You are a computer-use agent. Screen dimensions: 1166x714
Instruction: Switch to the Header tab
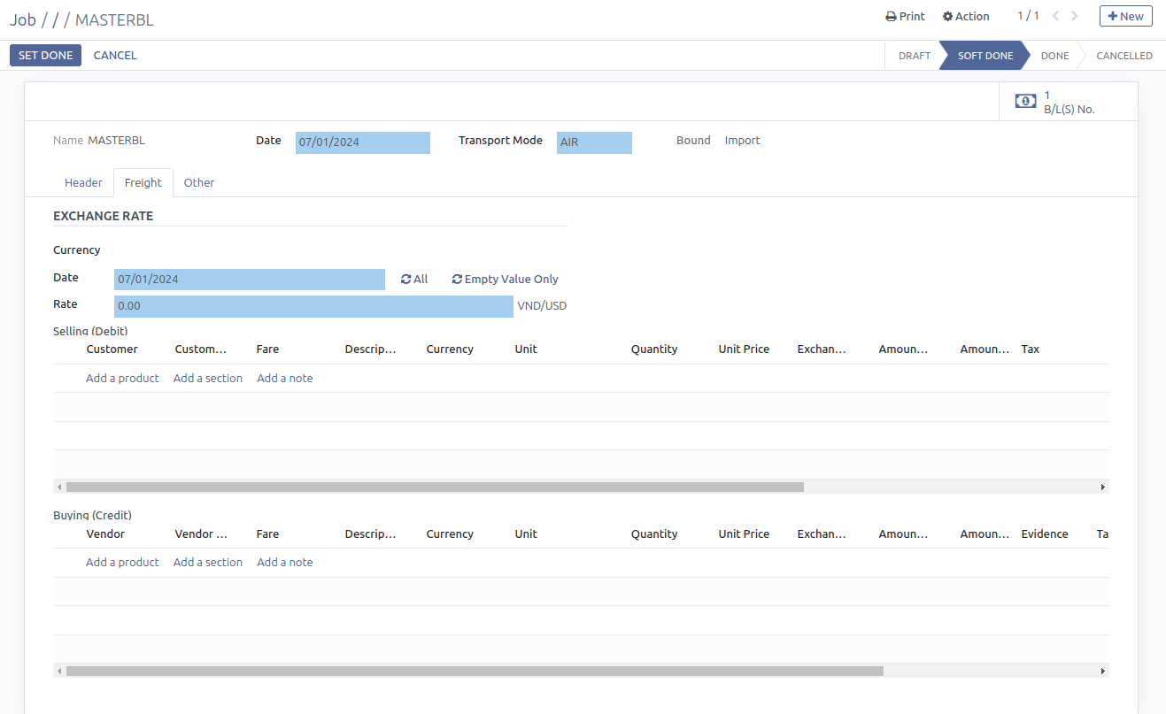83,183
